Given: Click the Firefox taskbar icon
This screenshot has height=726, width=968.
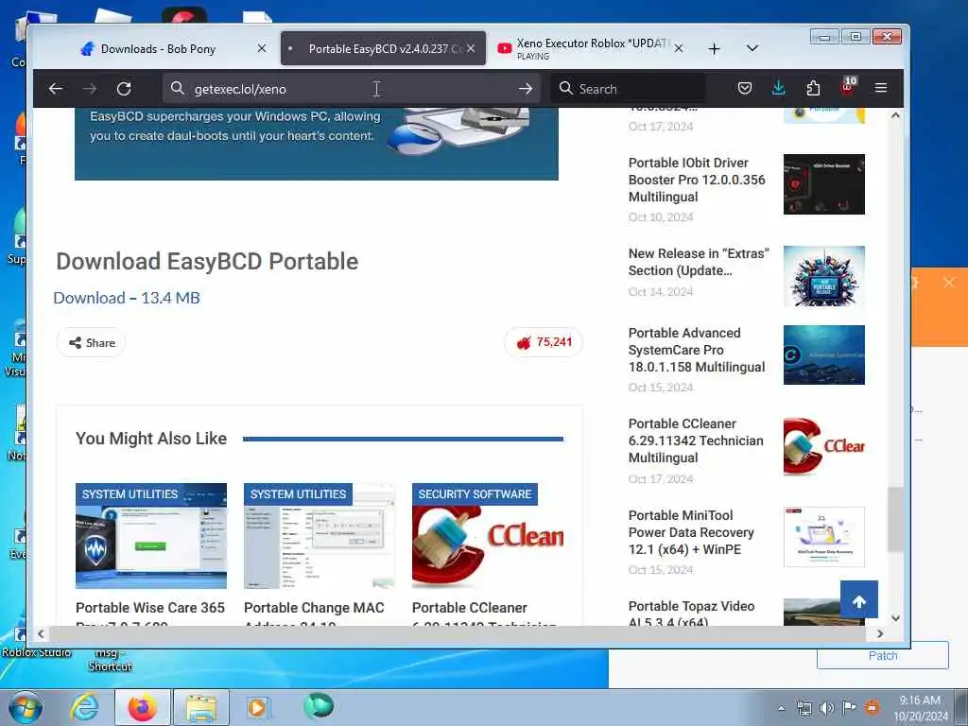Looking at the screenshot, I should 143,707.
